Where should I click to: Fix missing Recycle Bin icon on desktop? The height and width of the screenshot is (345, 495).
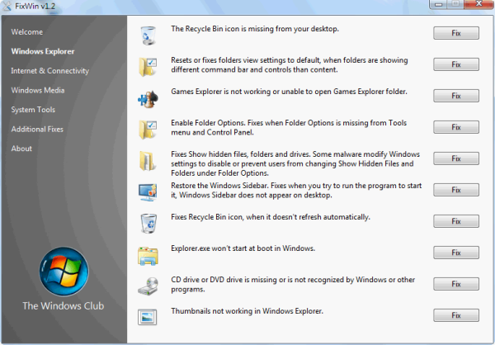pyautogui.click(x=456, y=33)
